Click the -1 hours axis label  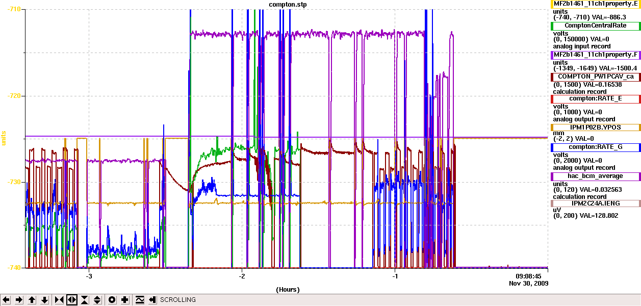coord(395,276)
